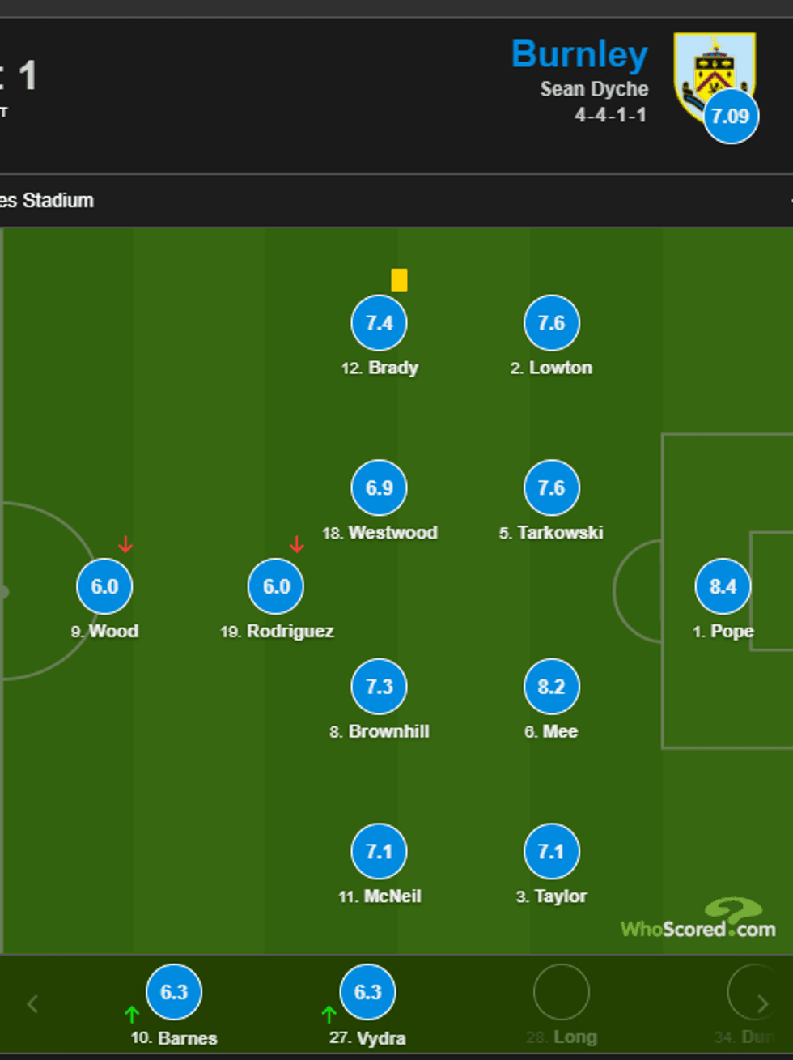The width and height of the screenshot is (793, 1060).
Task: Click the McNeil player name
Action: (x=392, y=896)
